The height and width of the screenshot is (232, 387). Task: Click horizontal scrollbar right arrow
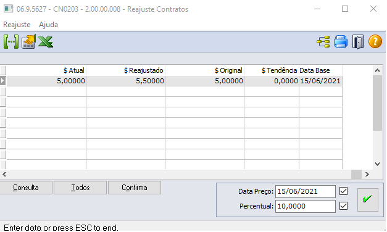point(367,175)
